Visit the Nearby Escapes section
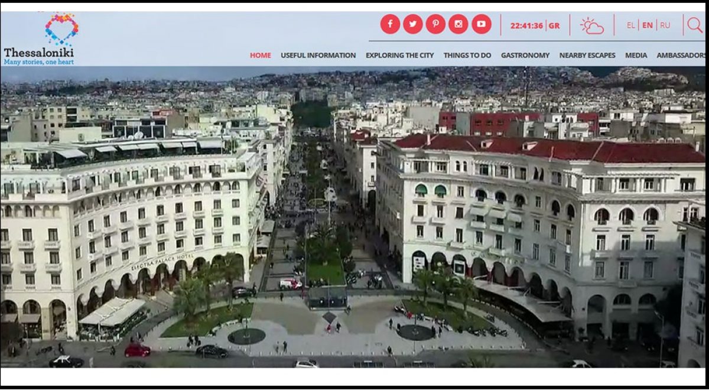This screenshot has width=709, height=390. tap(587, 56)
